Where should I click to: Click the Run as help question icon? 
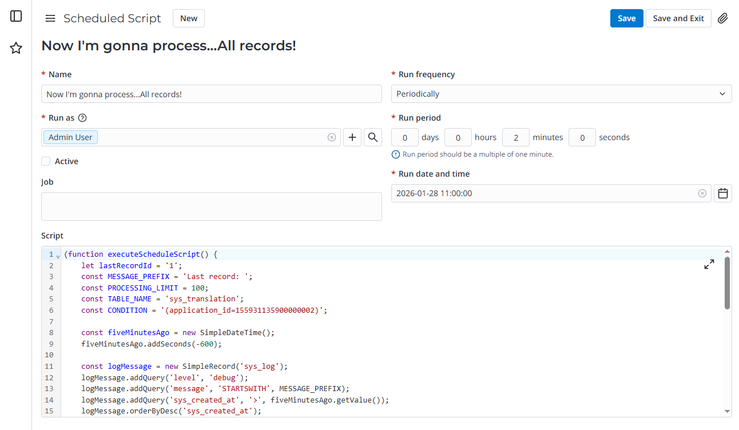[82, 118]
